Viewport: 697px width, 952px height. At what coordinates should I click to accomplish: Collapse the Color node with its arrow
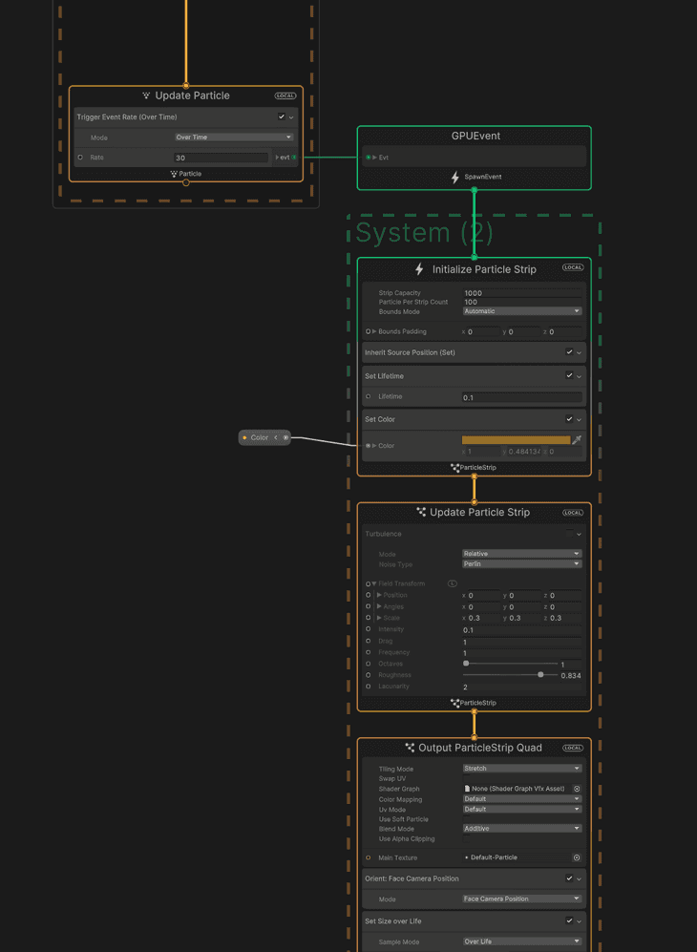pyautogui.click(x=276, y=437)
